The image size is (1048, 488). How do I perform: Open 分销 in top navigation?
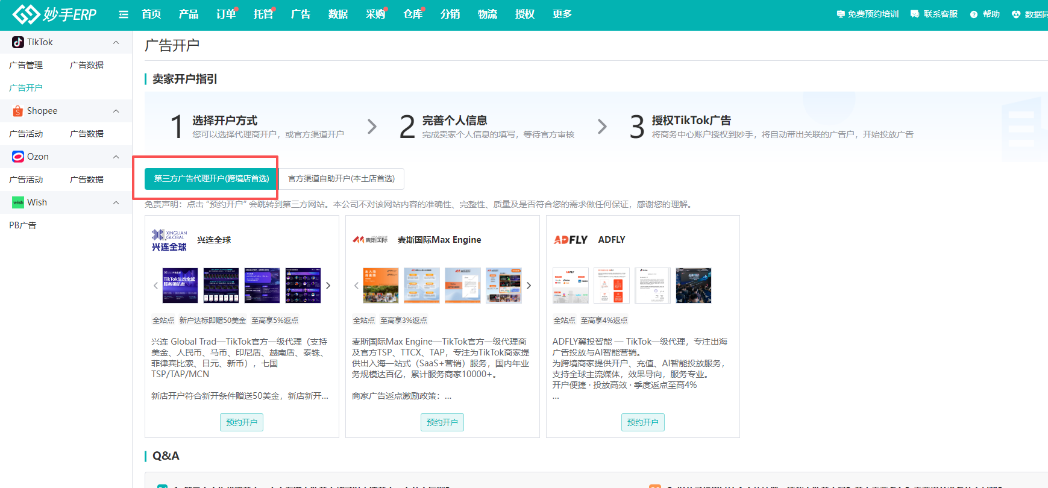point(450,14)
